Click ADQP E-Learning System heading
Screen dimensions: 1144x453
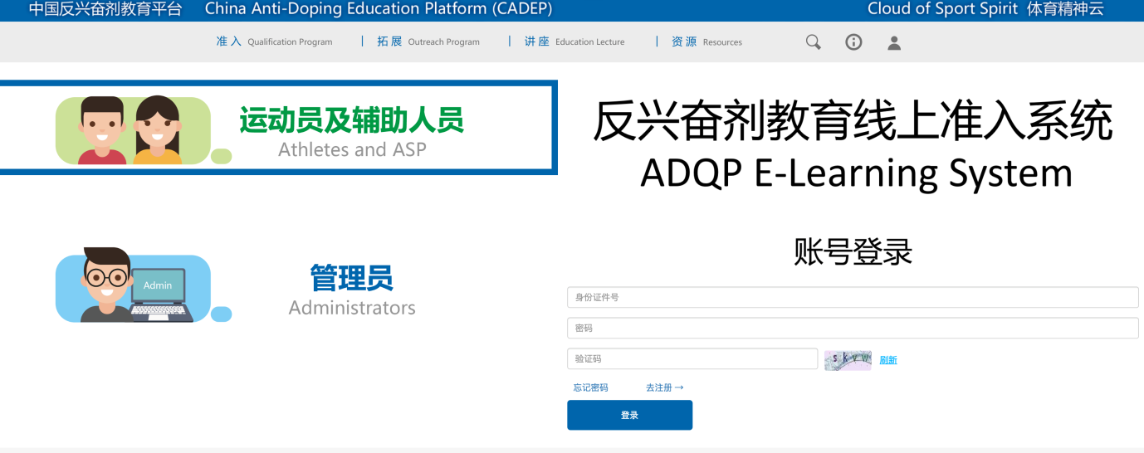(856, 173)
